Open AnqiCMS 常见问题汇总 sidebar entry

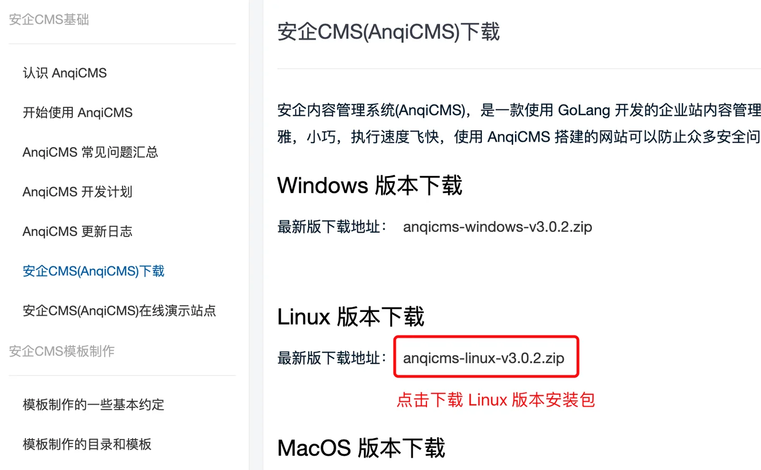pos(90,152)
